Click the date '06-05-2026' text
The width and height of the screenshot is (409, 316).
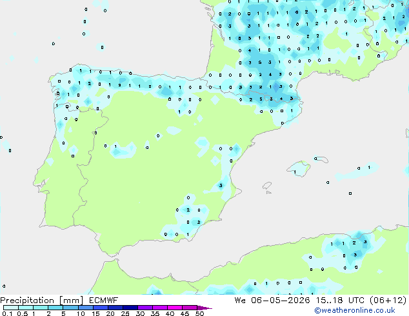[281, 301]
